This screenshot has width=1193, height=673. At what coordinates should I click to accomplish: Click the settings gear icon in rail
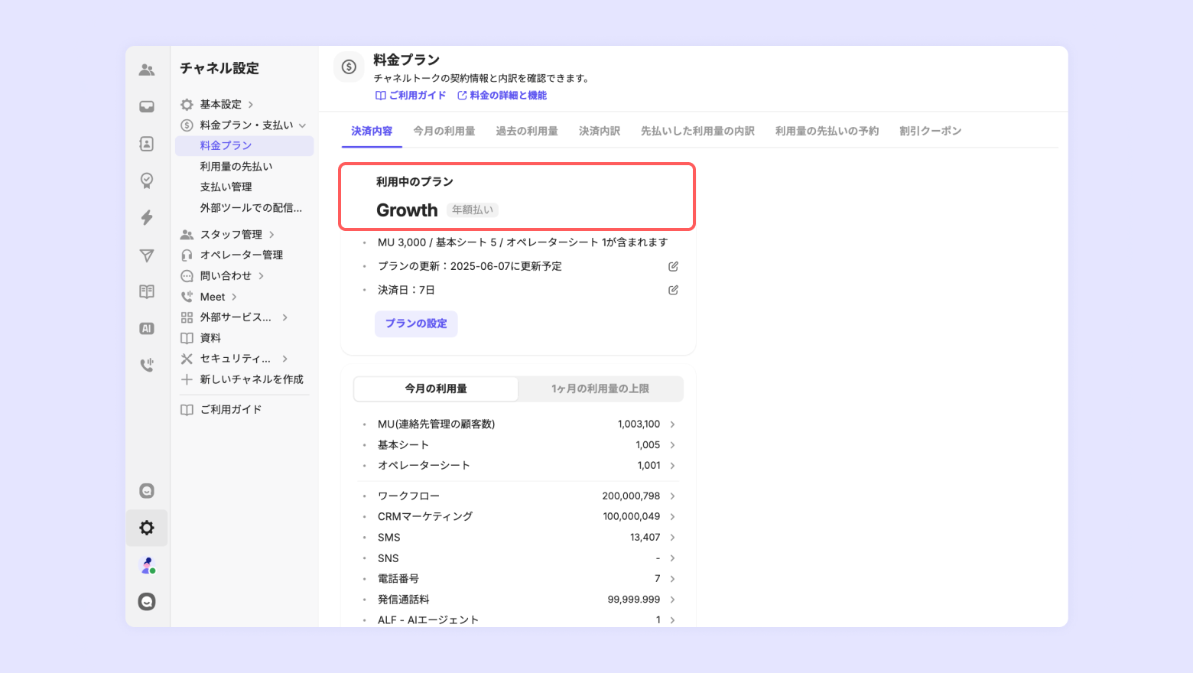pyautogui.click(x=147, y=528)
